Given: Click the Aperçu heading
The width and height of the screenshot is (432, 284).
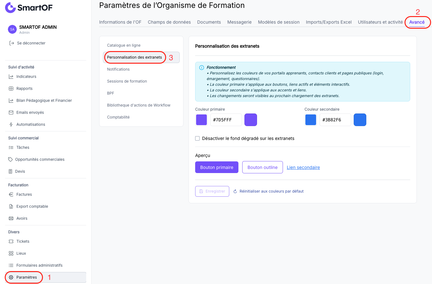Looking at the screenshot, I should pyautogui.click(x=203, y=155).
